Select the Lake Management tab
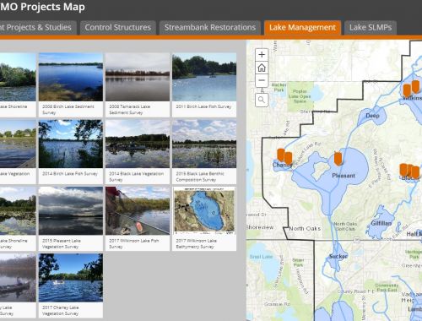Viewport: 422px width, 321px height. click(x=302, y=28)
